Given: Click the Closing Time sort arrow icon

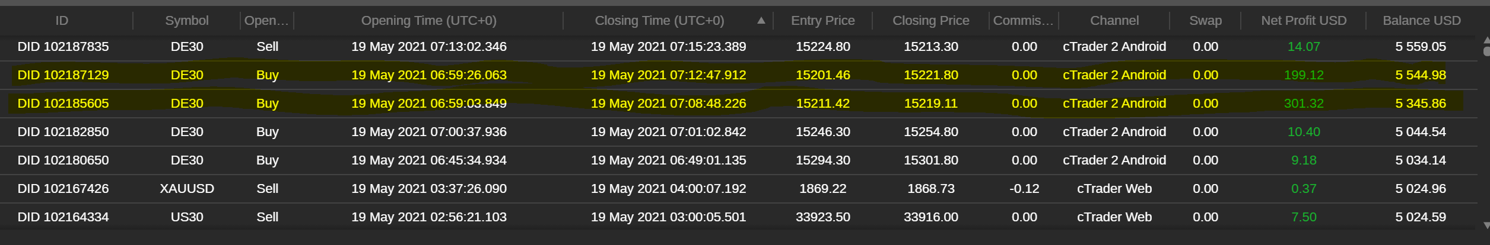Looking at the screenshot, I should point(761,21).
